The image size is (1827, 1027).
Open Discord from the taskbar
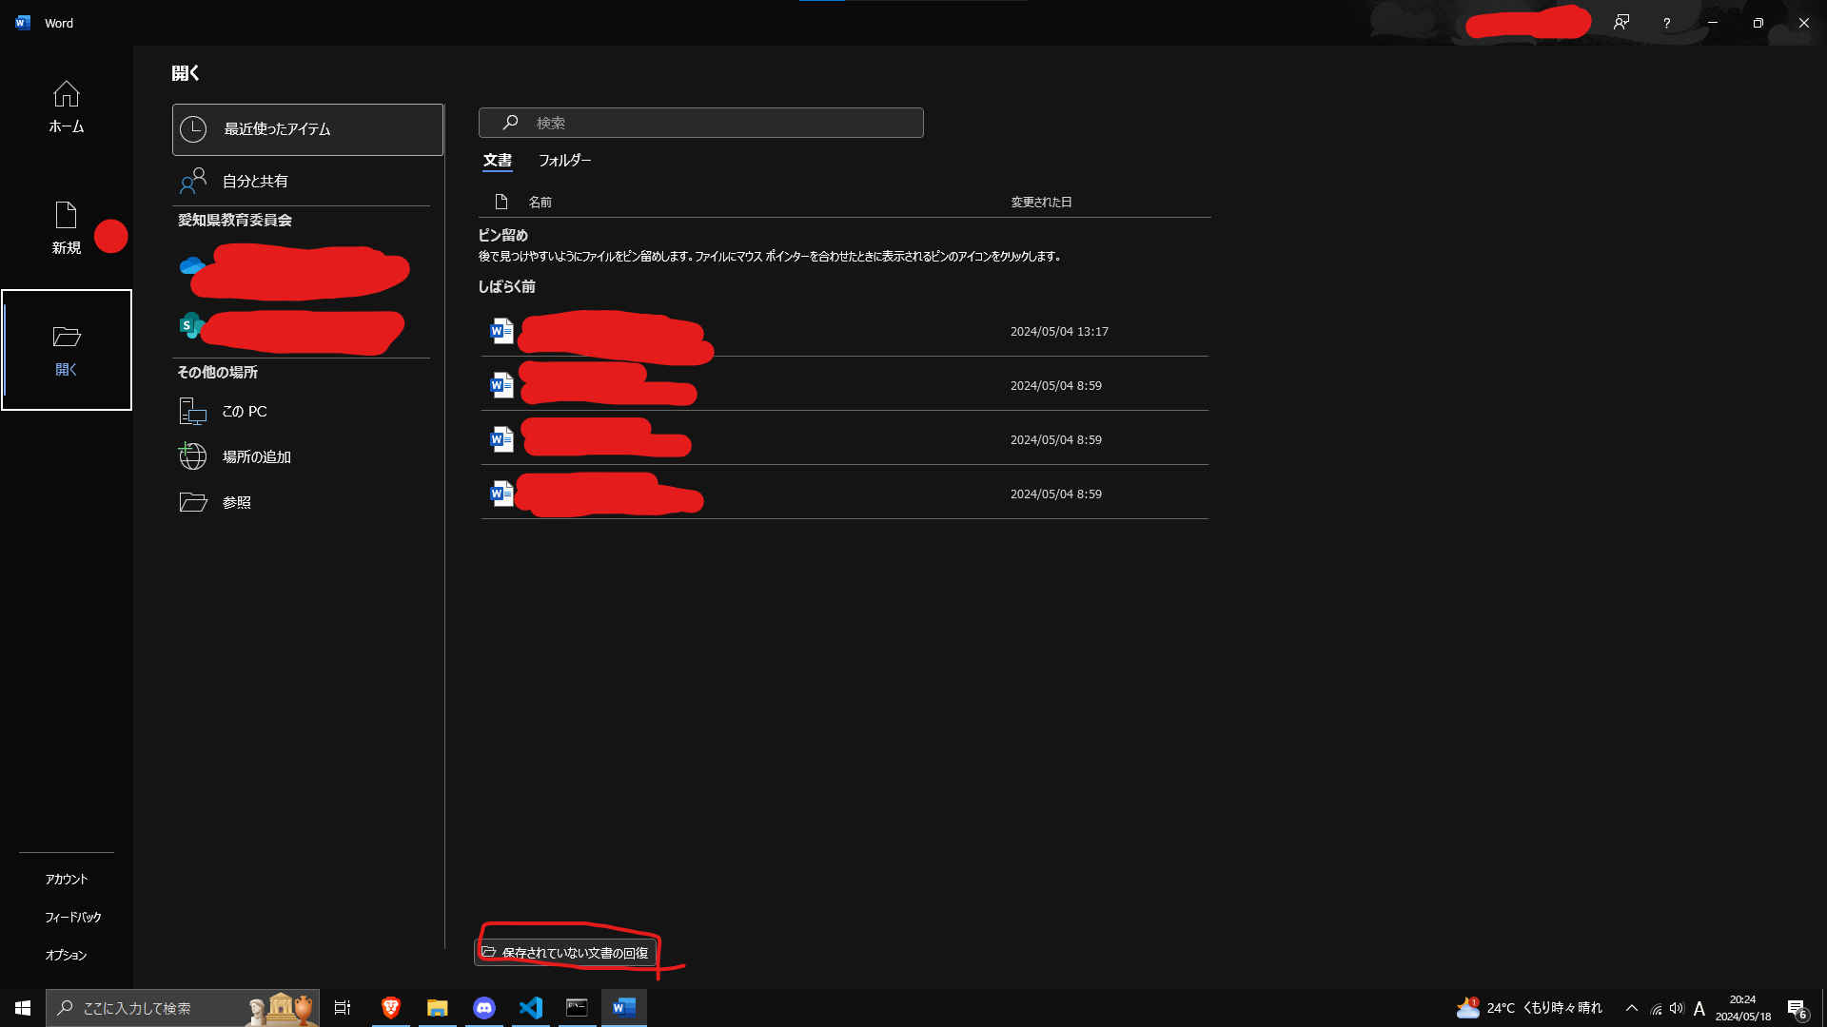[x=483, y=1008]
